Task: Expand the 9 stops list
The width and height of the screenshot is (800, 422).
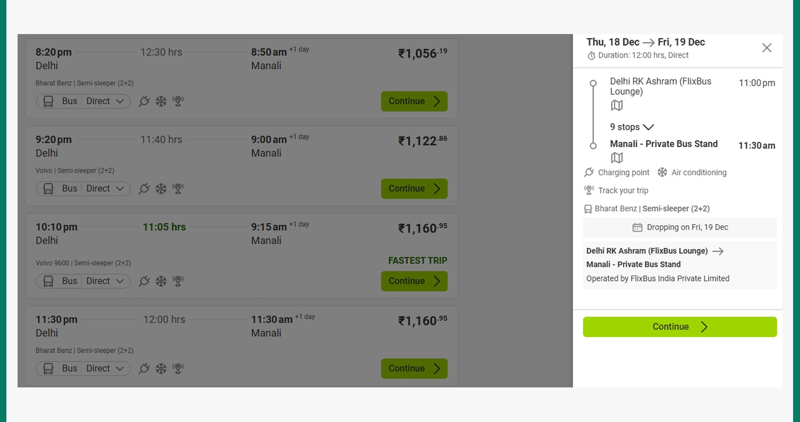Action: point(632,127)
